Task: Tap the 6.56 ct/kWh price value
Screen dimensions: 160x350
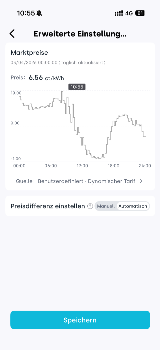Action: pos(47,78)
